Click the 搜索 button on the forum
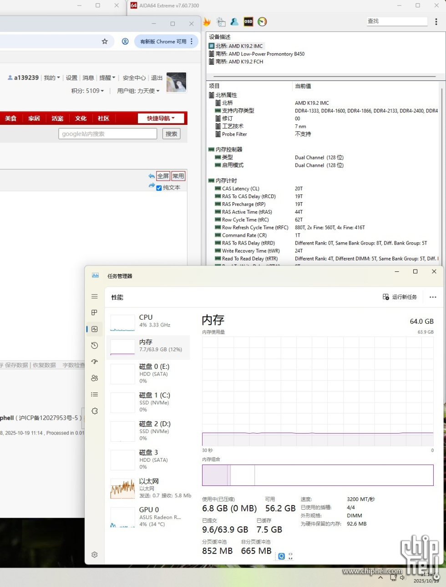The width and height of the screenshot is (446, 587). click(171, 134)
